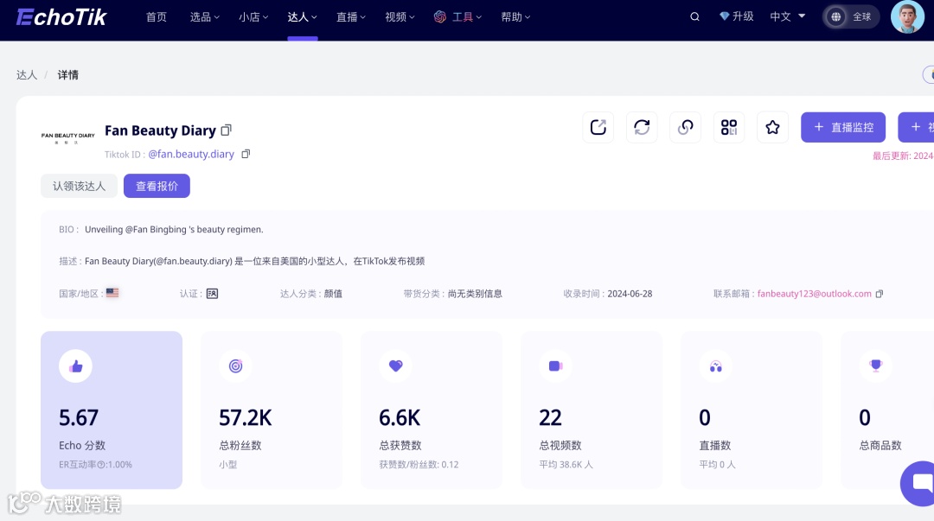Click the 颜值 category value
This screenshot has height=521, width=934.
pos(333,294)
